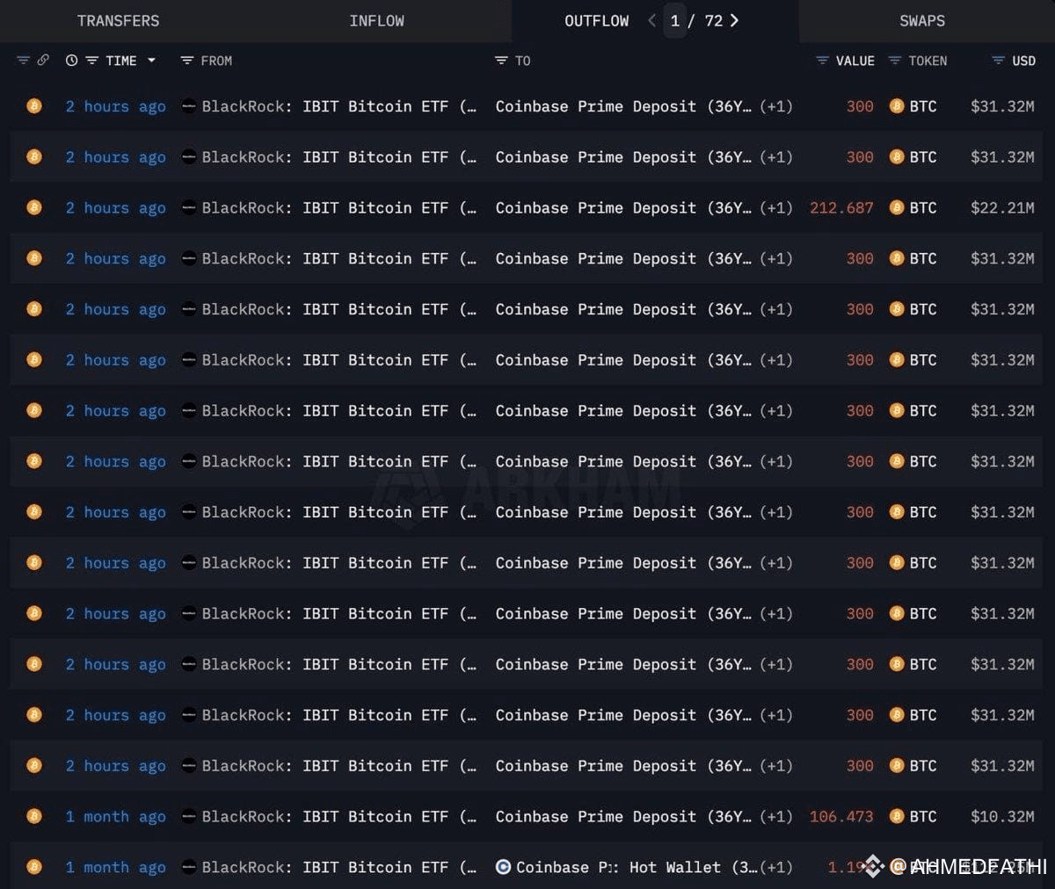
Task: Open the Coinbase P: Hot Wallet entity
Action: coord(637,868)
